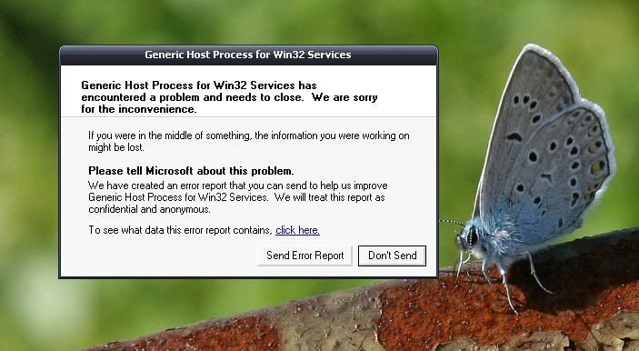The image size is (639, 351).
Task: Click the Send Error Report button
Action: click(305, 256)
